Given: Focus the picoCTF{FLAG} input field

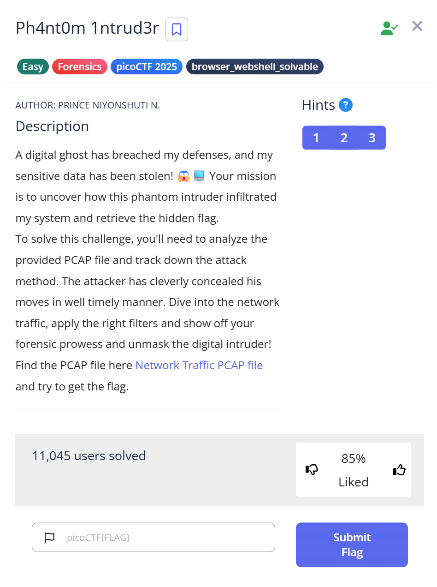Looking at the screenshot, I should [166, 537].
